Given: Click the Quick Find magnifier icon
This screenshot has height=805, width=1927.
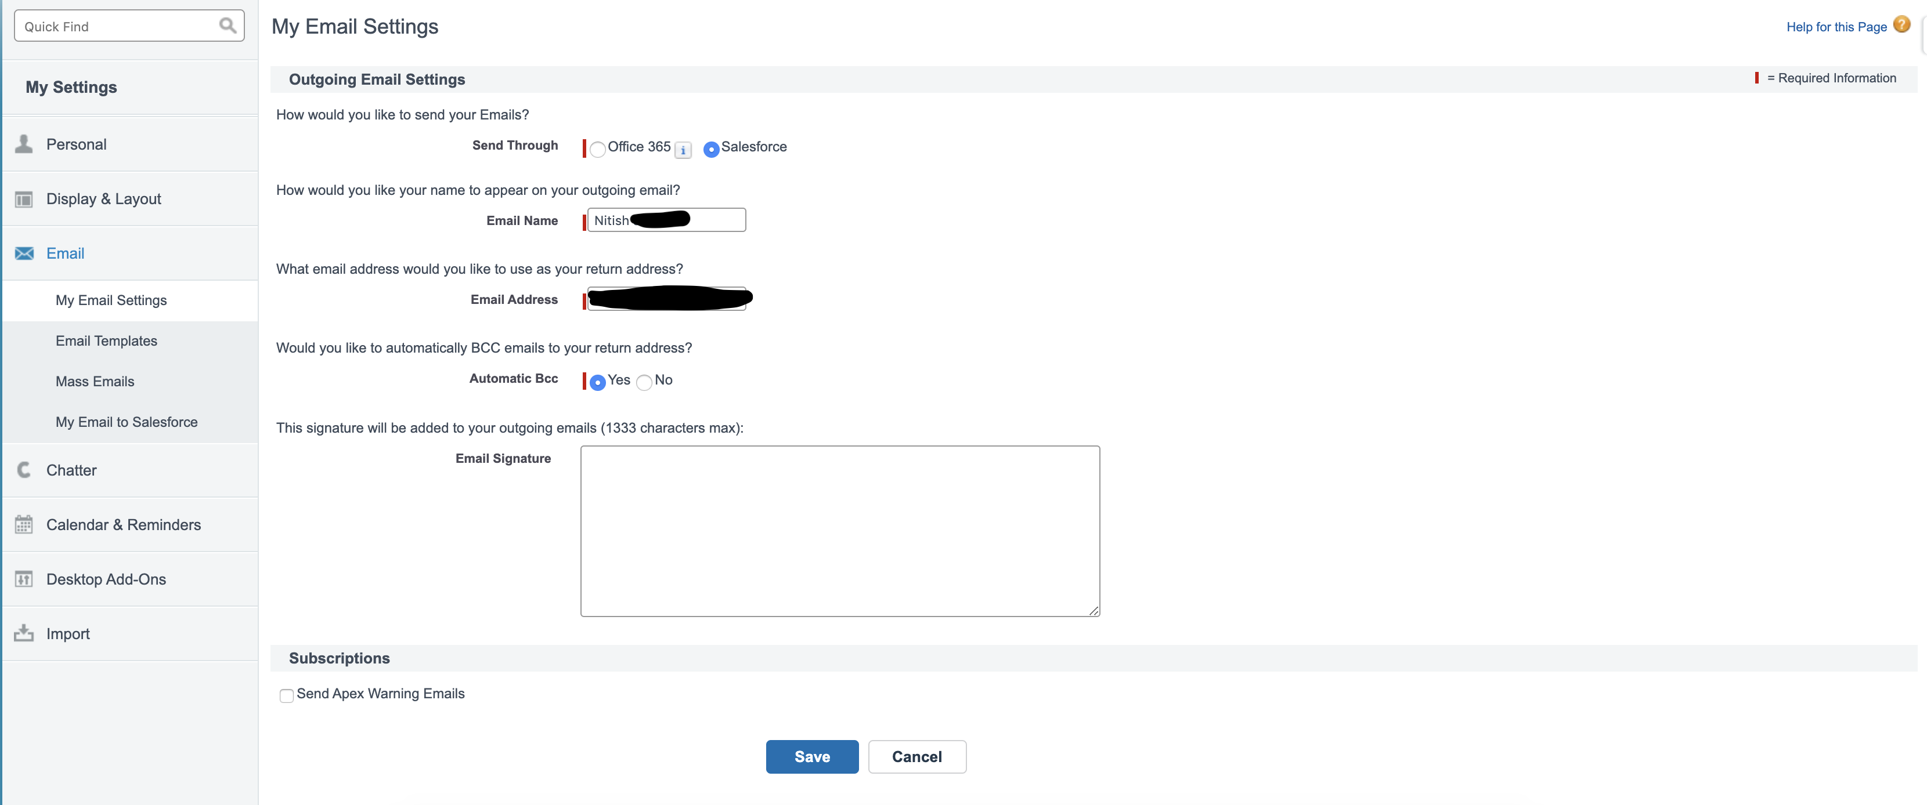Looking at the screenshot, I should point(228,26).
